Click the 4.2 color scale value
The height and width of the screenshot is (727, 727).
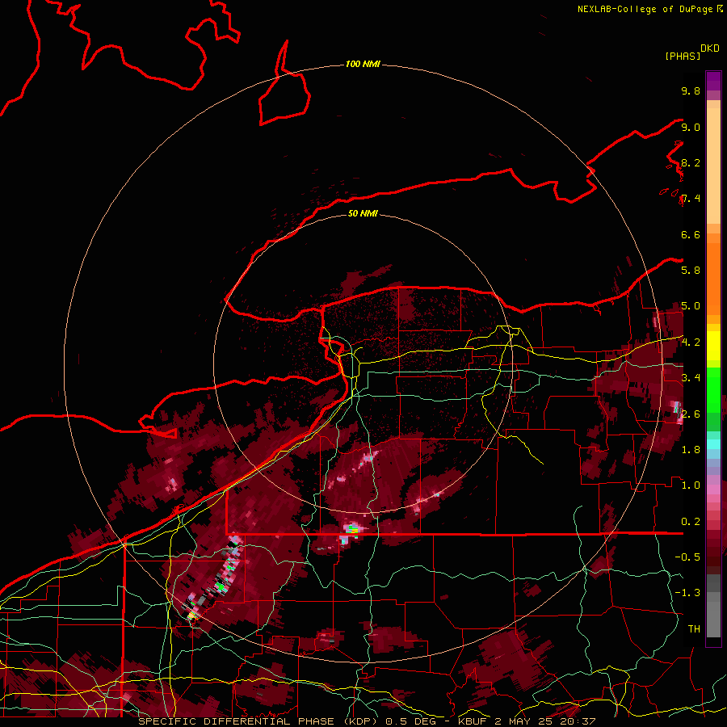pyautogui.click(x=691, y=342)
